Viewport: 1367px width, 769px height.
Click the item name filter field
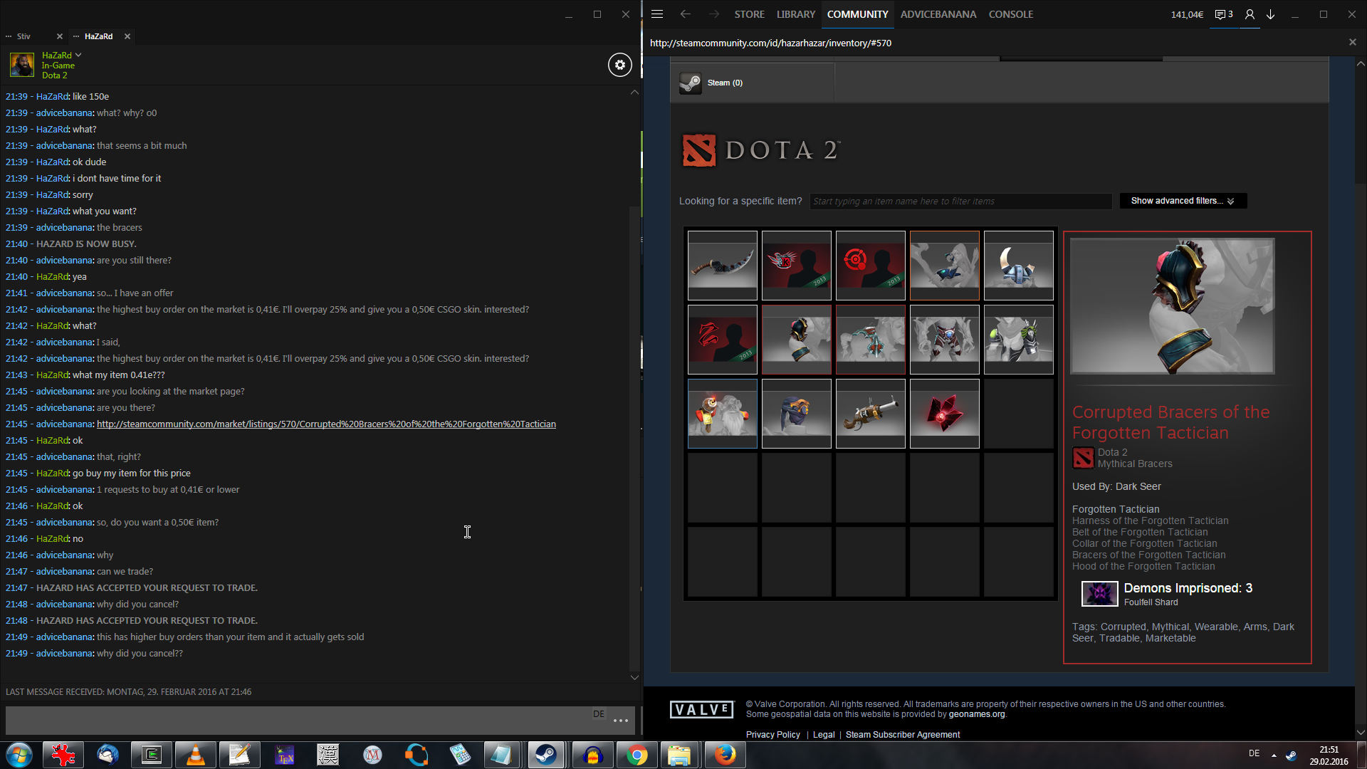pos(960,202)
